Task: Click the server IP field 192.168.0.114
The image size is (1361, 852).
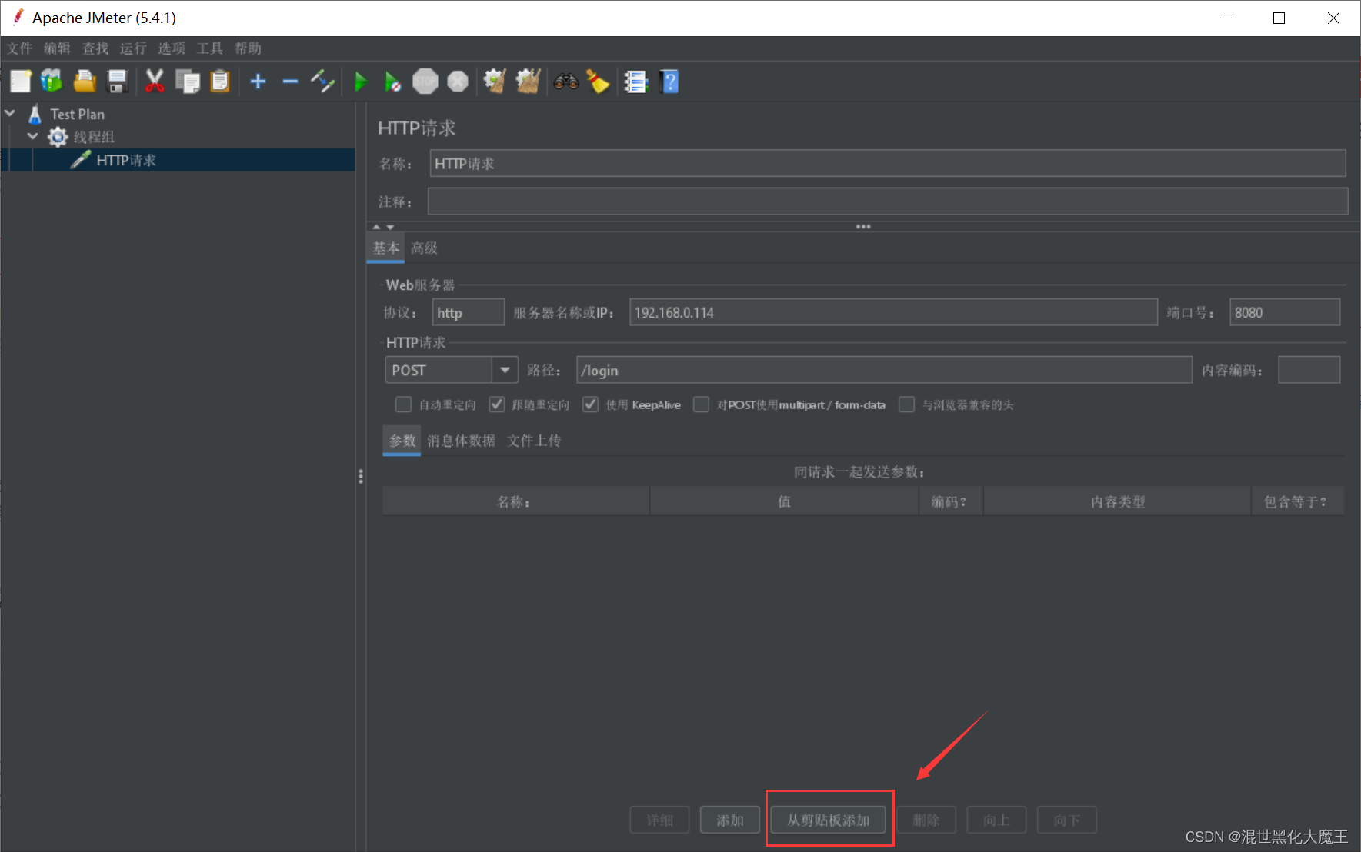Action: (893, 312)
